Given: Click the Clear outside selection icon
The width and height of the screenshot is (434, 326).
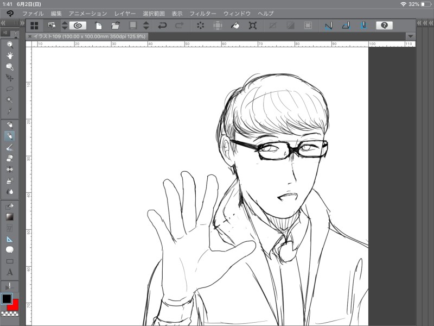Looking at the screenshot, I should 218,26.
